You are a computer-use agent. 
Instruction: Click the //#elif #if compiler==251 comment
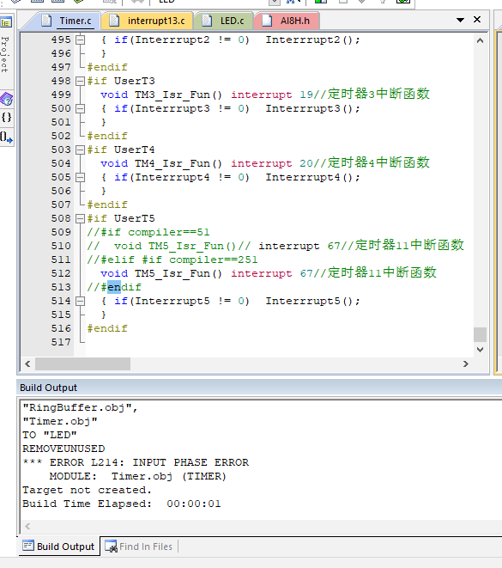(x=172, y=260)
